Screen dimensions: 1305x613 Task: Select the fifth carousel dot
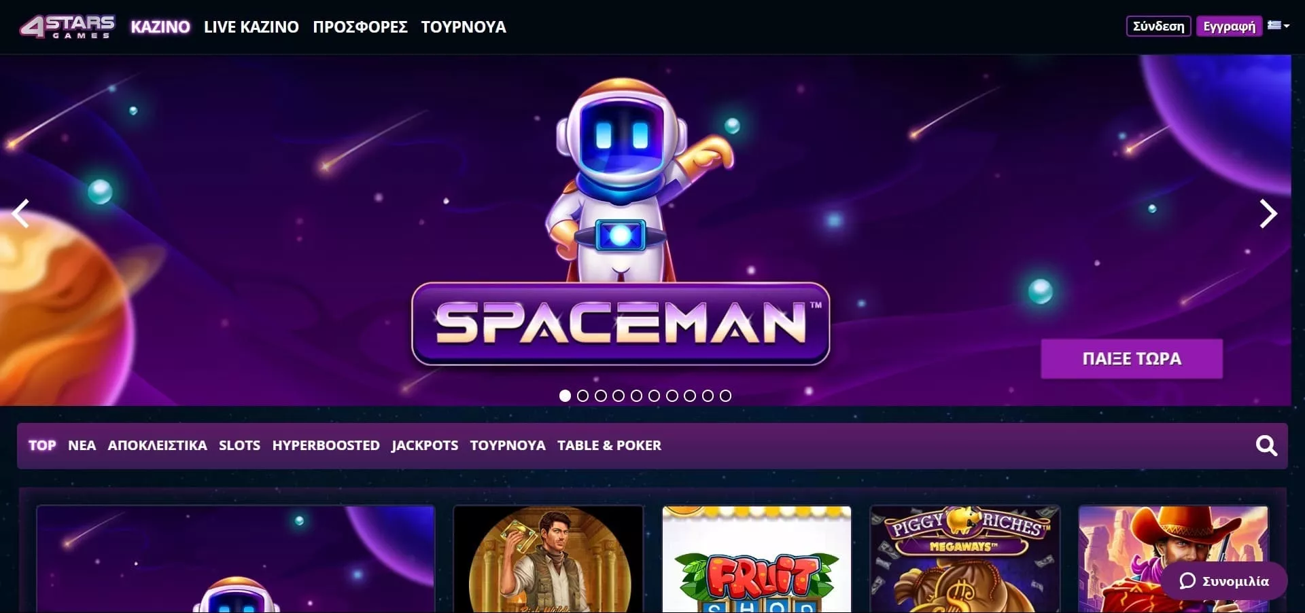tap(636, 396)
